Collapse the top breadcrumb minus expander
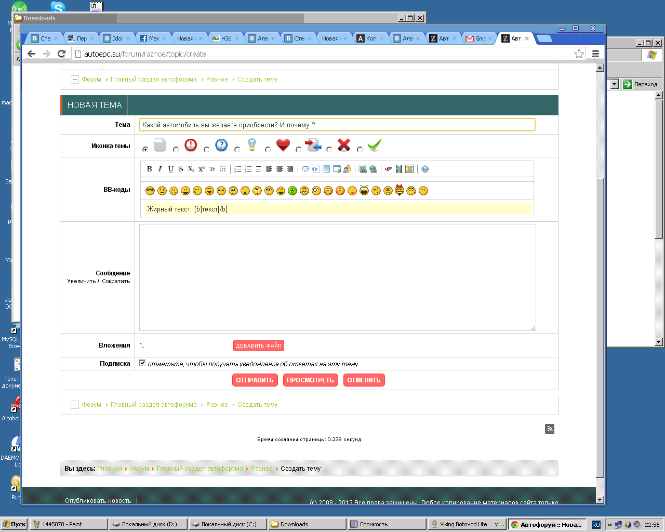The height and width of the screenshot is (532, 665). (75, 79)
